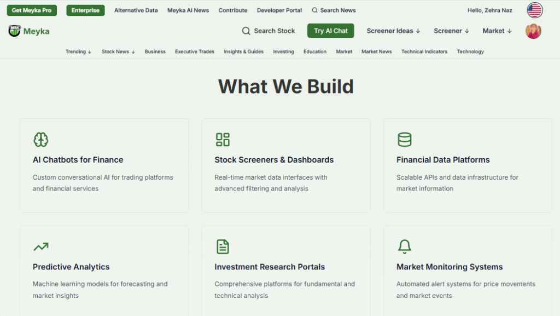Open Try AI Chat

click(330, 31)
